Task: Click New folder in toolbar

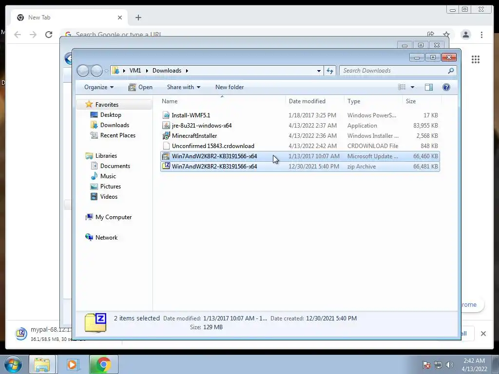Action: (x=230, y=87)
